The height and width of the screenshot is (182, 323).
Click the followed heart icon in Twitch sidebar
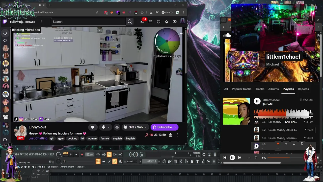coord(5,41)
